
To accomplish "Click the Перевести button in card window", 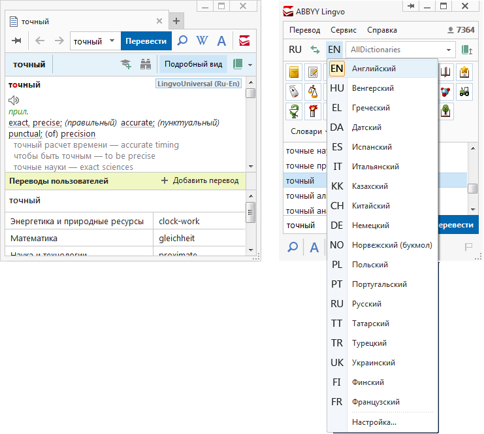I will point(146,41).
